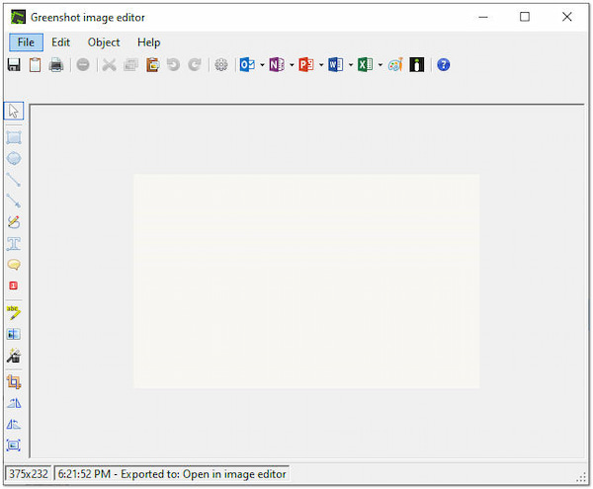This screenshot has height=489, width=593.
Task: Open the Help menu
Action: tap(148, 42)
